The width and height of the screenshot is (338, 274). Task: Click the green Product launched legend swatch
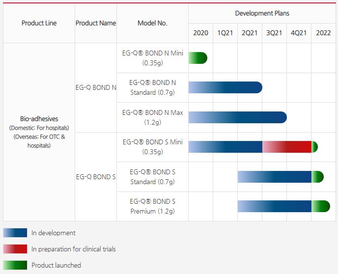click(15, 265)
